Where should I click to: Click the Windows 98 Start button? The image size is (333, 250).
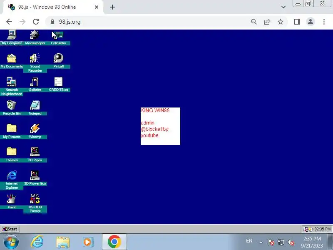(10, 229)
